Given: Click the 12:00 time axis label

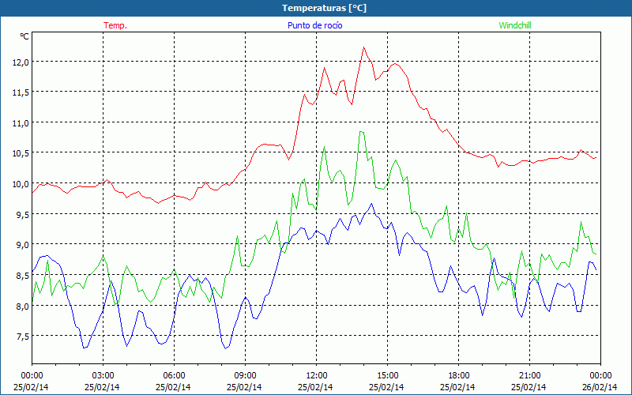Looking at the screenshot, I should (x=317, y=376).
